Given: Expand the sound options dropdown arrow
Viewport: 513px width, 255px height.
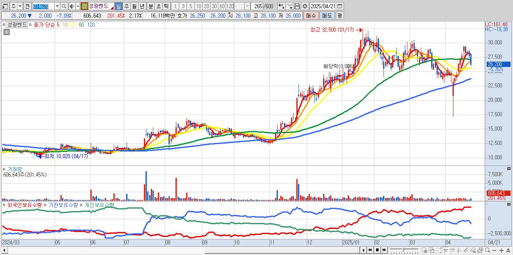Looking at the screenshot, I should (x=78, y=6).
